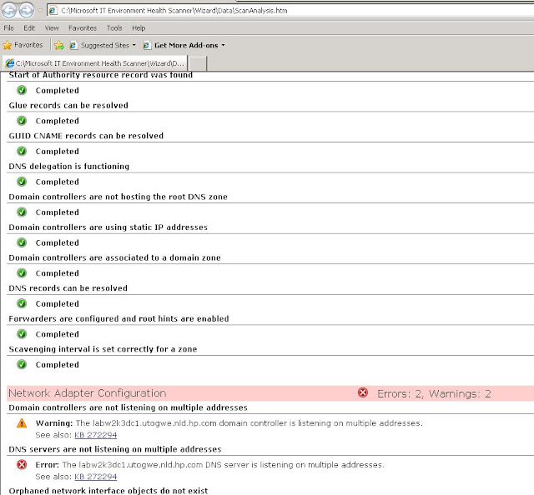This screenshot has width=534, height=495.
Task: Click the green check under DNS delegation is functioning
Action: [x=22, y=182]
